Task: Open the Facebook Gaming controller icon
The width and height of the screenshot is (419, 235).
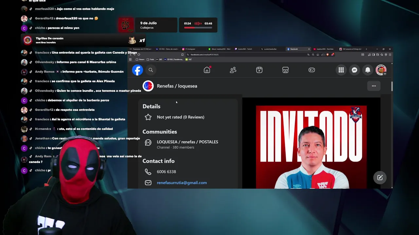Action: (x=312, y=70)
